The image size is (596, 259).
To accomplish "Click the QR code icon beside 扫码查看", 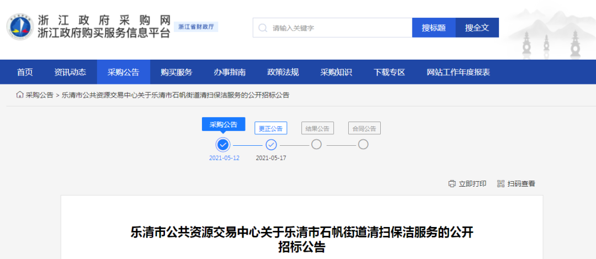I will coord(501,184).
